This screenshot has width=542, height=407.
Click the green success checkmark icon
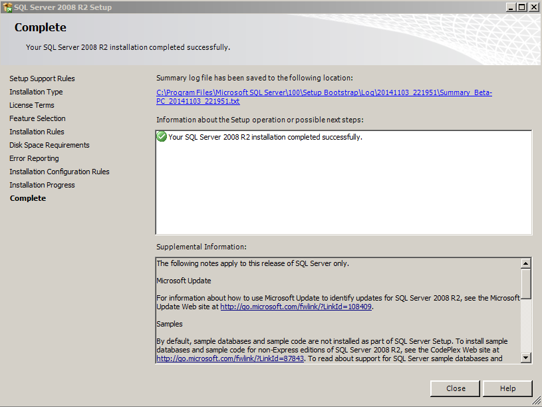coord(162,136)
